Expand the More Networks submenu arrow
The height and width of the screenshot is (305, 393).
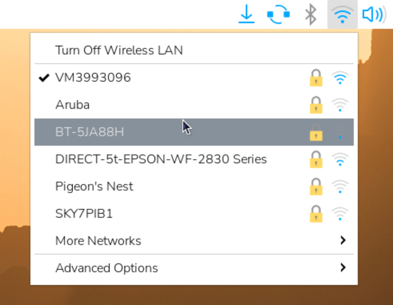(x=343, y=241)
